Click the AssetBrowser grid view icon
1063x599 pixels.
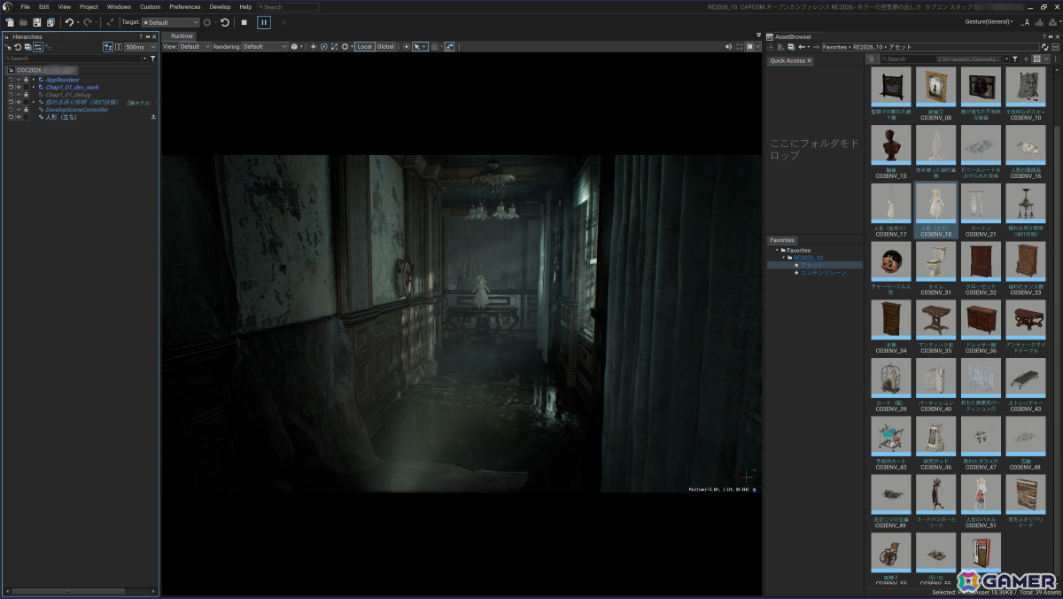(1036, 58)
